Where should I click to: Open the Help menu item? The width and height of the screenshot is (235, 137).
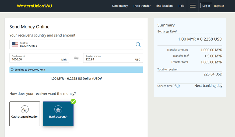tap(181, 6)
